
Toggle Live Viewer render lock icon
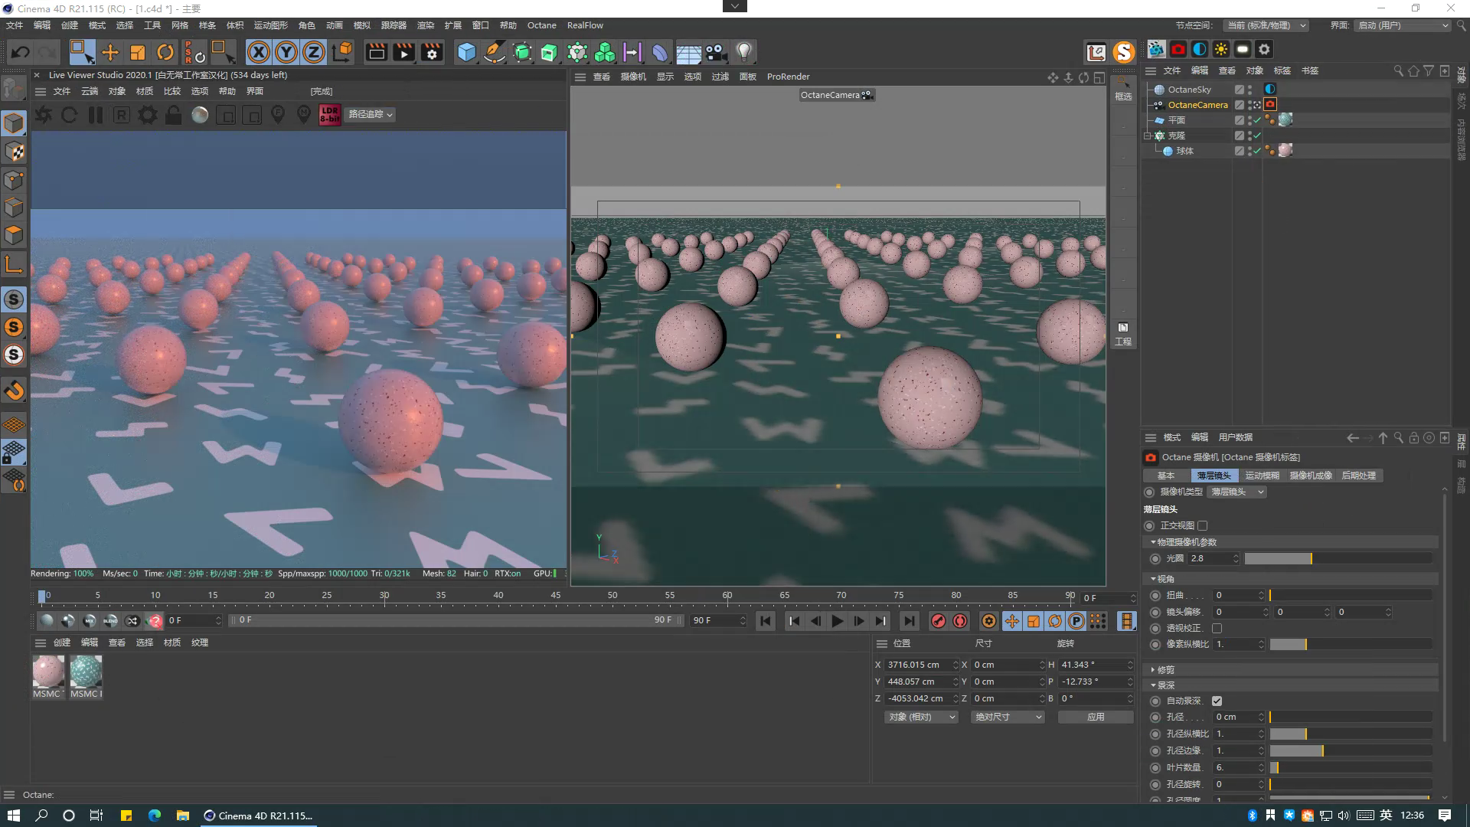(174, 115)
